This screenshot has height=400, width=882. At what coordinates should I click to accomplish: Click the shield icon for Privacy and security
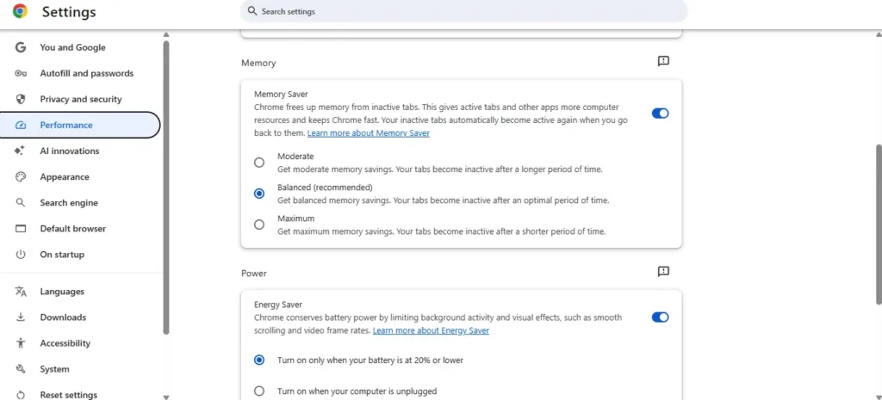[21, 99]
